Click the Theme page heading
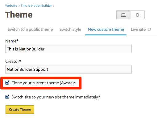This screenshot has height=120, width=157. (19, 15)
